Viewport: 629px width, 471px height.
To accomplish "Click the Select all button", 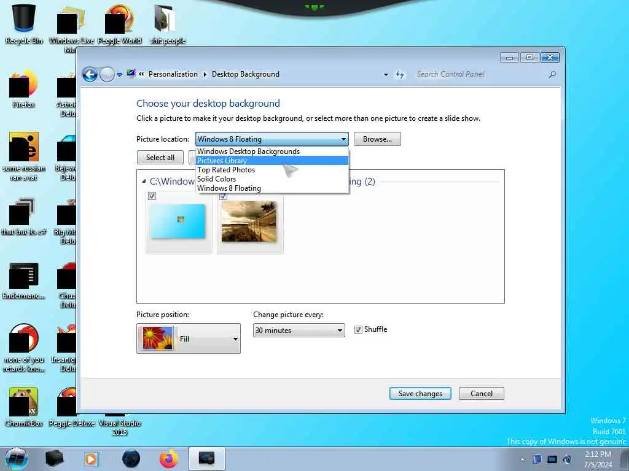I will pyautogui.click(x=160, y=158).
